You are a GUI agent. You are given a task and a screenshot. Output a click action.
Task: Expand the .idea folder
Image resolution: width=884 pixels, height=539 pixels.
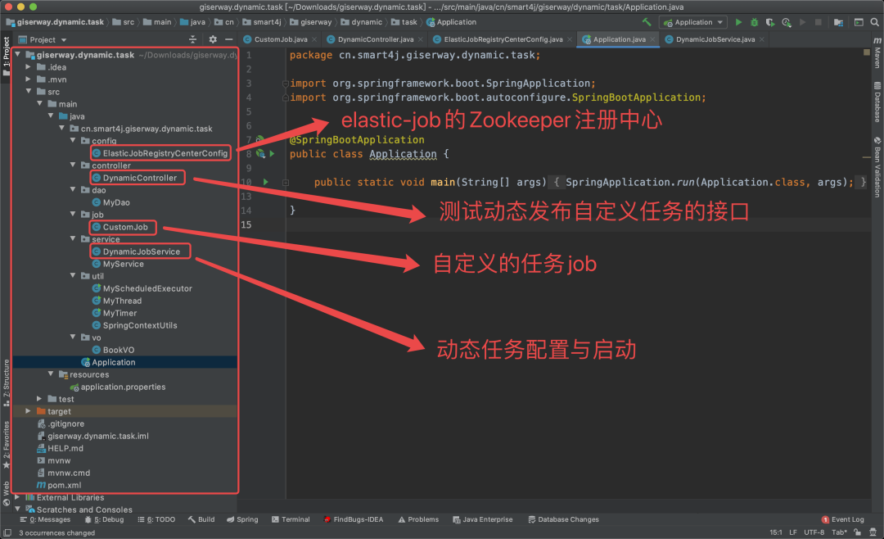point(29,66)
